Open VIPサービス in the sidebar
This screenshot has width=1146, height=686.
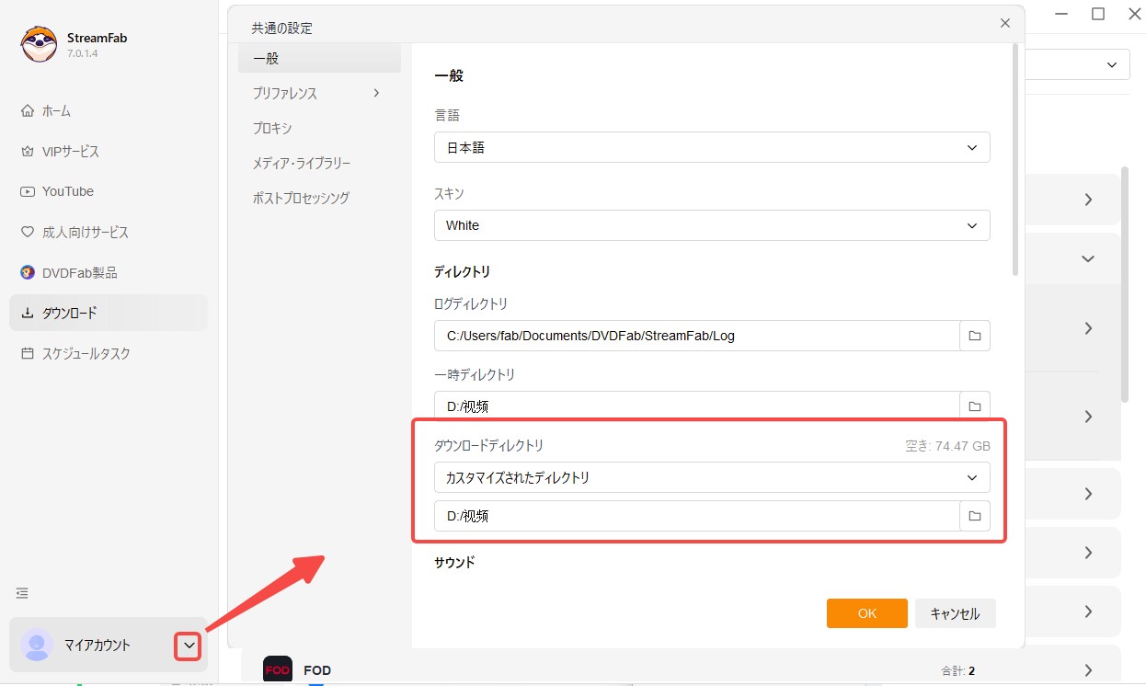[x=70, y=152]
